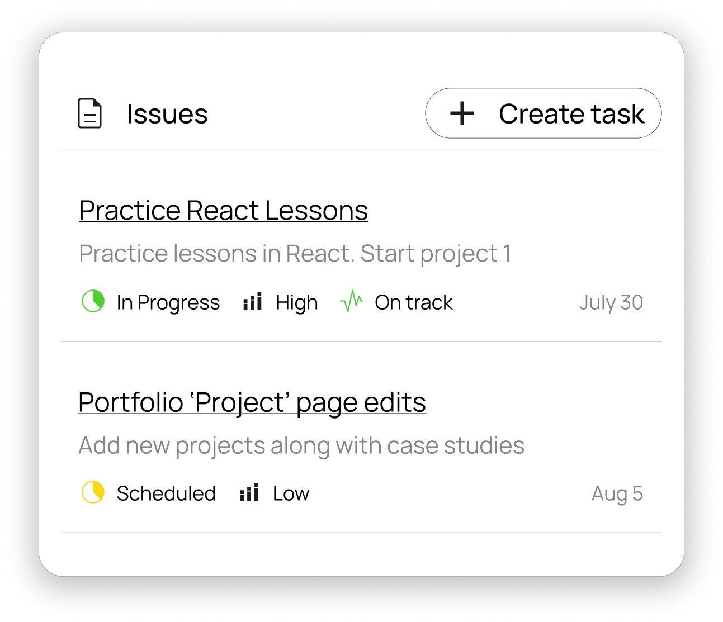The image size is (723, 622).
Task: Click the priority bars icon beside High
Action: pos(253,302)
